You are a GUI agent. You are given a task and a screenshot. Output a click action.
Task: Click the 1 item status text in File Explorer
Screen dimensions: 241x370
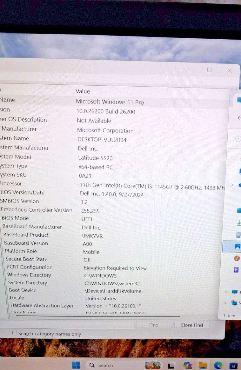(229, 315)
